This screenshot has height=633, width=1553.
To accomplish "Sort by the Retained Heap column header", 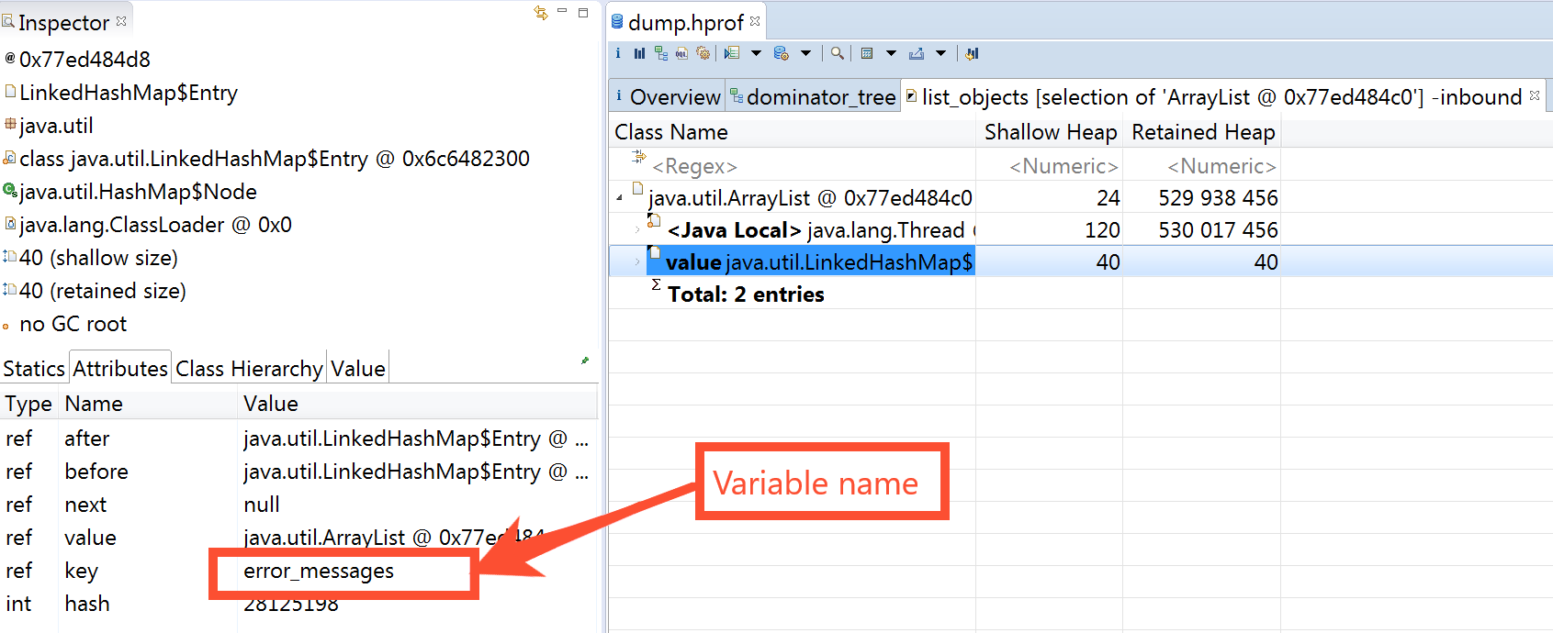I will (x=1202, y=132).
